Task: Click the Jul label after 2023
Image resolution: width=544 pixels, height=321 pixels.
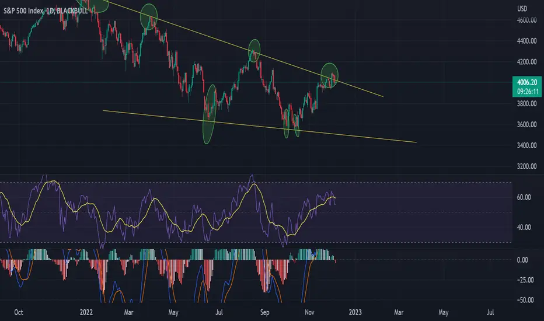Action: 490,312
